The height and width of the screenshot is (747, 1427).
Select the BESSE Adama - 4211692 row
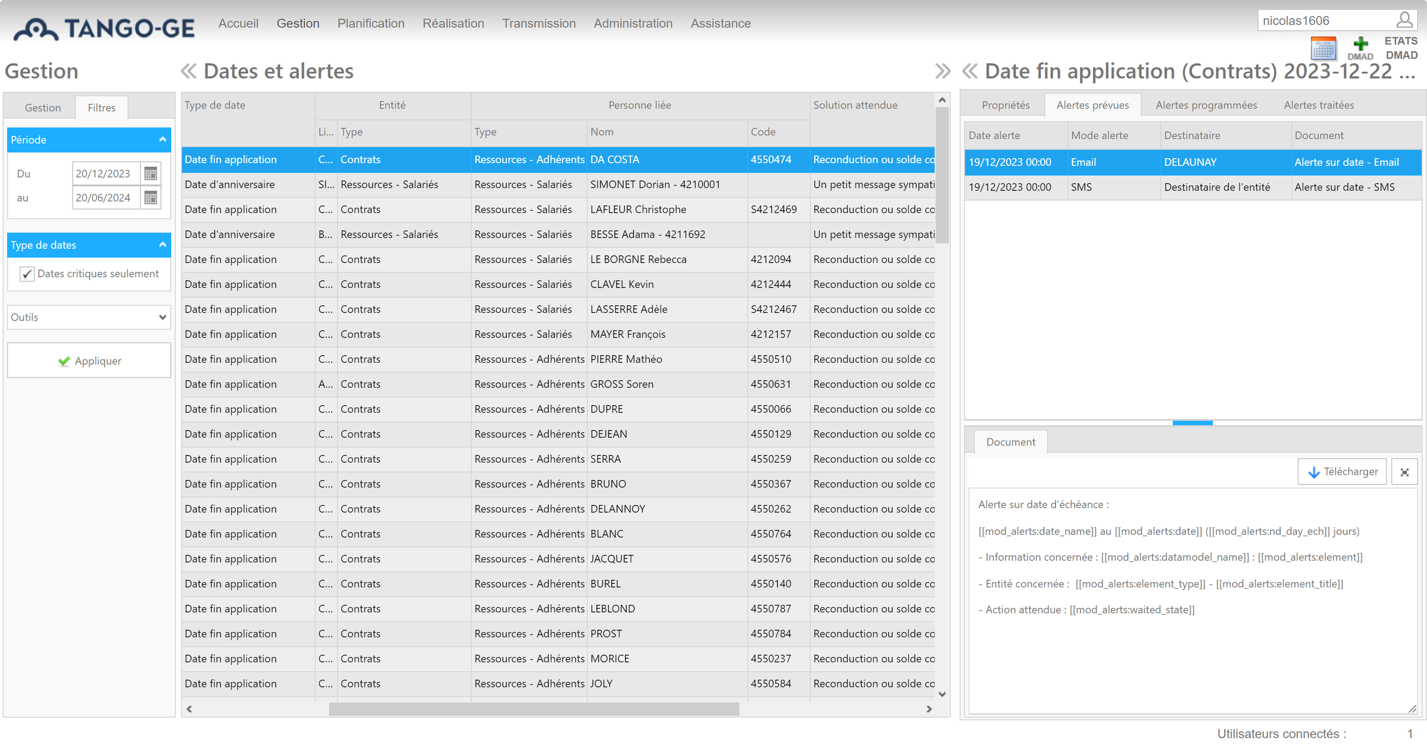click(558, 235)
